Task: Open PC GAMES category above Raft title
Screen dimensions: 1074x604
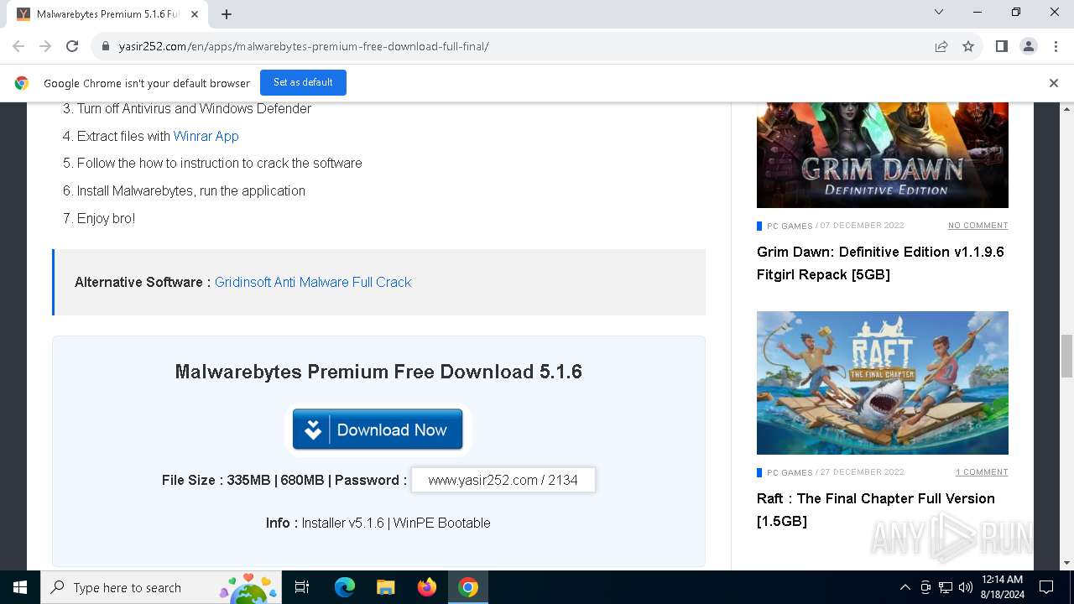Action: (790, 472)
